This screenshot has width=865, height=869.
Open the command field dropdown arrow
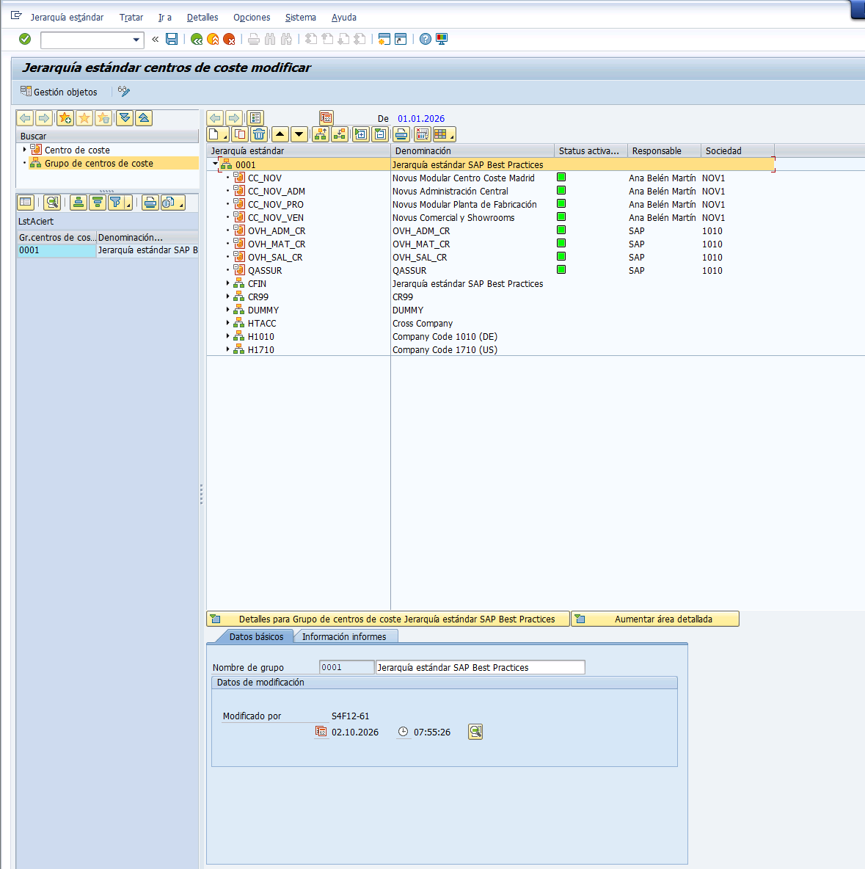136,40
